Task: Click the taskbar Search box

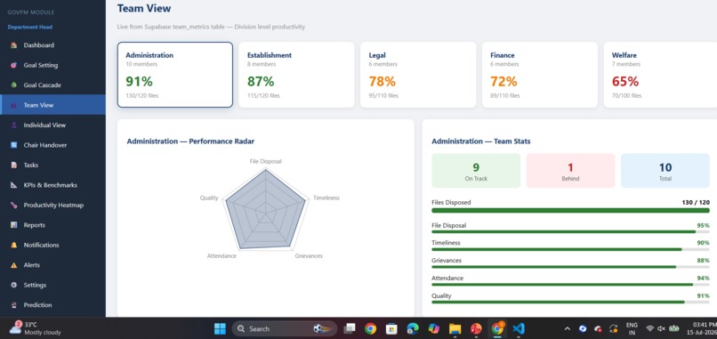Action: pos(285,328)
